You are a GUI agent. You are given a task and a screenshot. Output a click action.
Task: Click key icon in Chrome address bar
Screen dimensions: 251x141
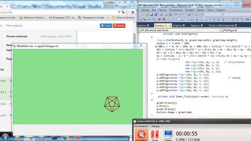click(x=119, y=12)
